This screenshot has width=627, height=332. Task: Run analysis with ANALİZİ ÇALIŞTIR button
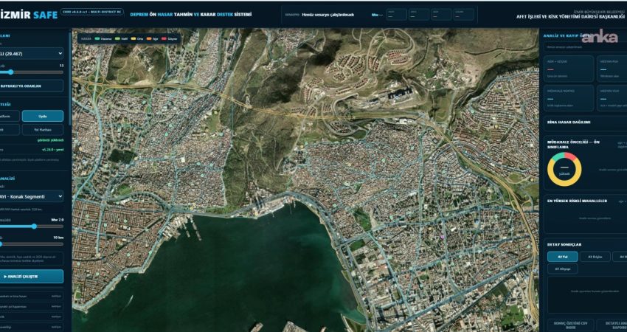(x=31, y=277)
